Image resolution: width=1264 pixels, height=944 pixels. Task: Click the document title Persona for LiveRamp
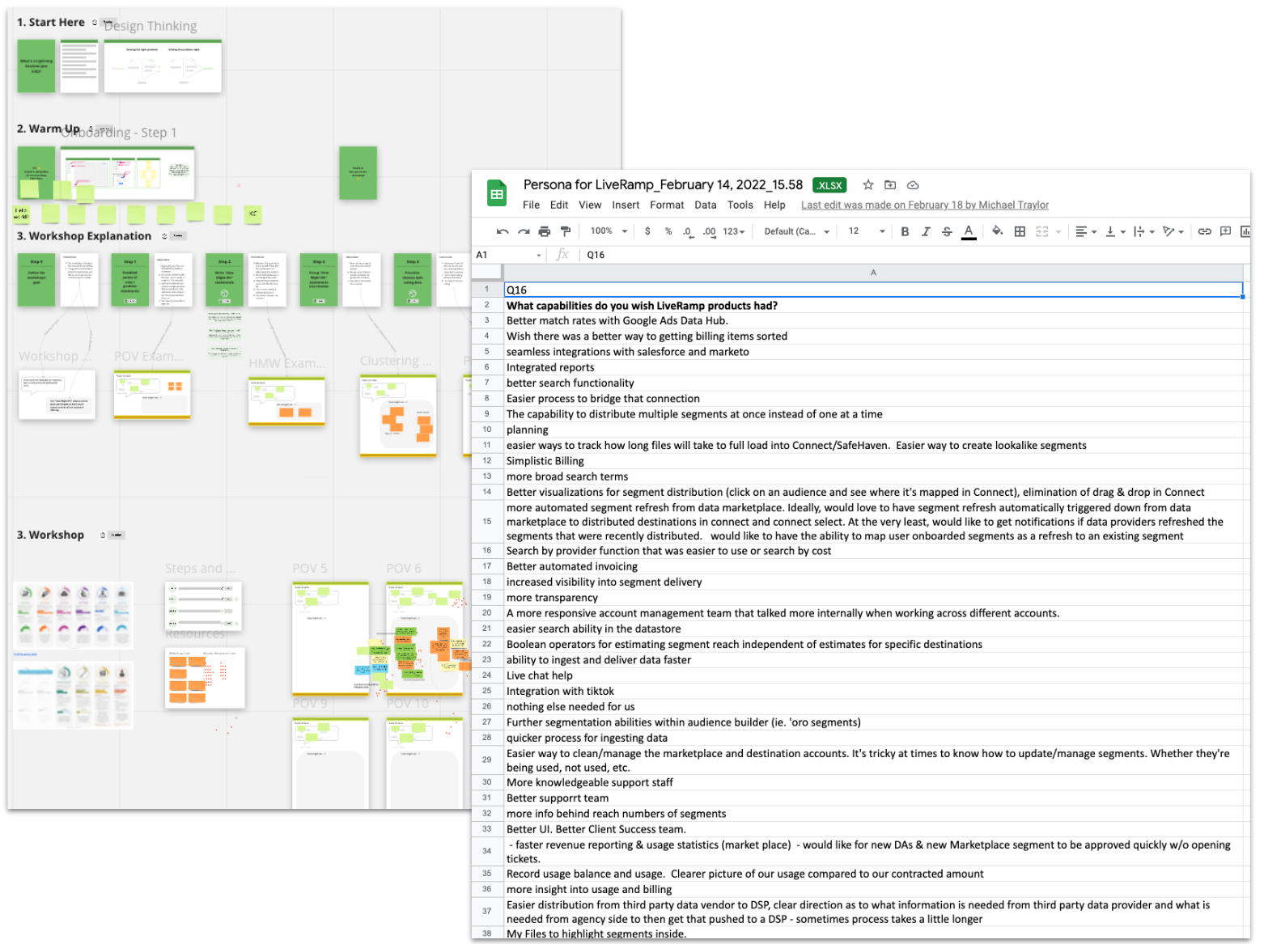coord(663,185)
